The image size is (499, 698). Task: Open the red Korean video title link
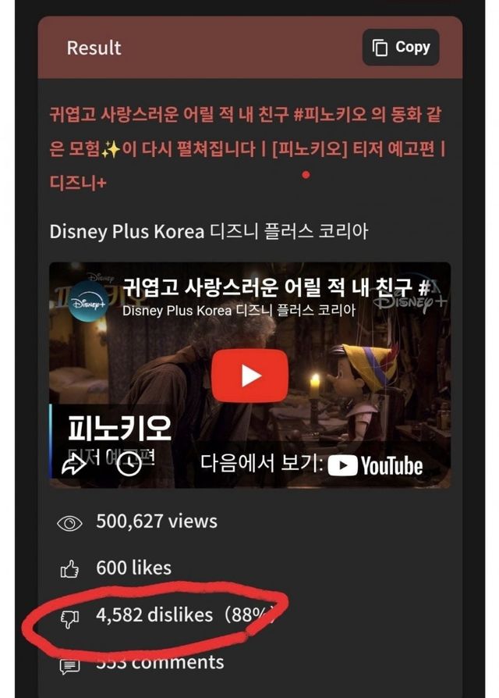[x=247, y=148]
